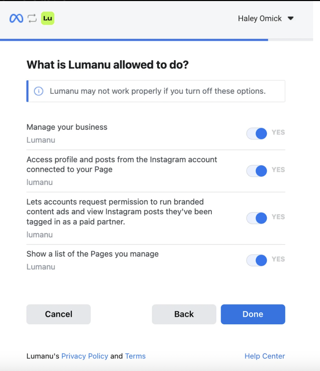Screen dimensions: 320x371
Task: Click the Cancel button
Action: [58, 314]
